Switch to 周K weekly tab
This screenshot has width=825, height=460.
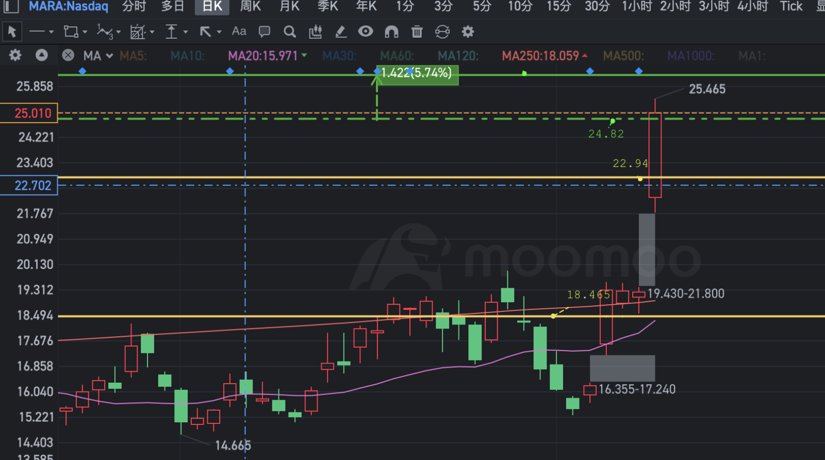pyautogui.click(x=251, y=6)
